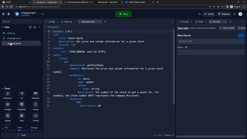
Task: Click the new file icon in Files
Action: coord(30,27)
